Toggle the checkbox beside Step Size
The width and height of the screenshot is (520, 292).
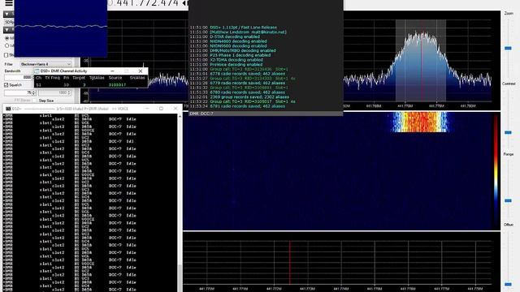(x=35, y=101)
